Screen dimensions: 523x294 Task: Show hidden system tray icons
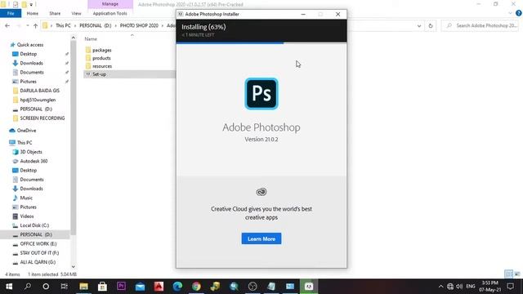coord(440,287)
